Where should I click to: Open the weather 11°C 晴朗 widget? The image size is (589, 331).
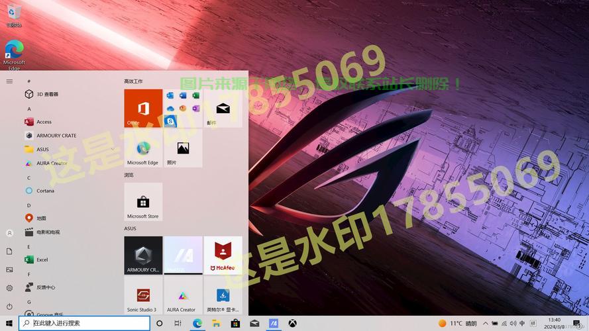pyautogui.click(x=458, y=324)
